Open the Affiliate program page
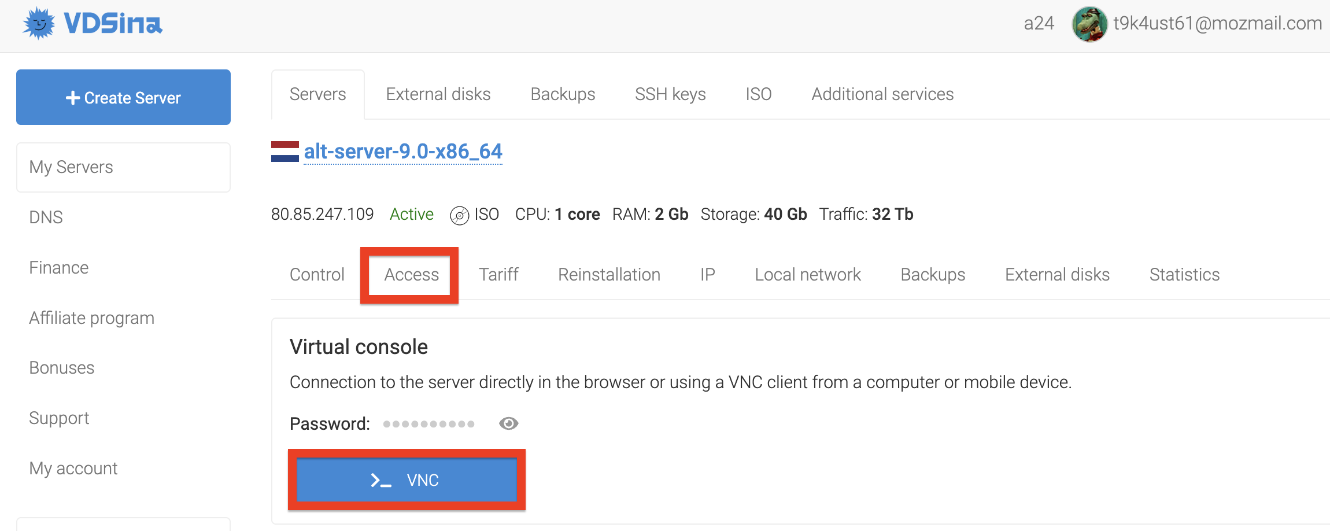The height and width of the screenshot is (531, 1330). [92, 318]
